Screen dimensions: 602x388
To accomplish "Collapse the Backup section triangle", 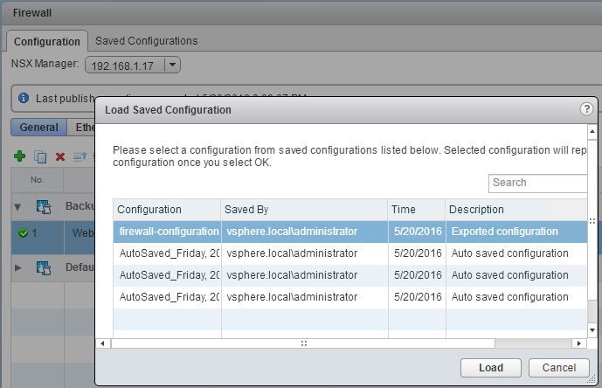I will coord(18,207).
